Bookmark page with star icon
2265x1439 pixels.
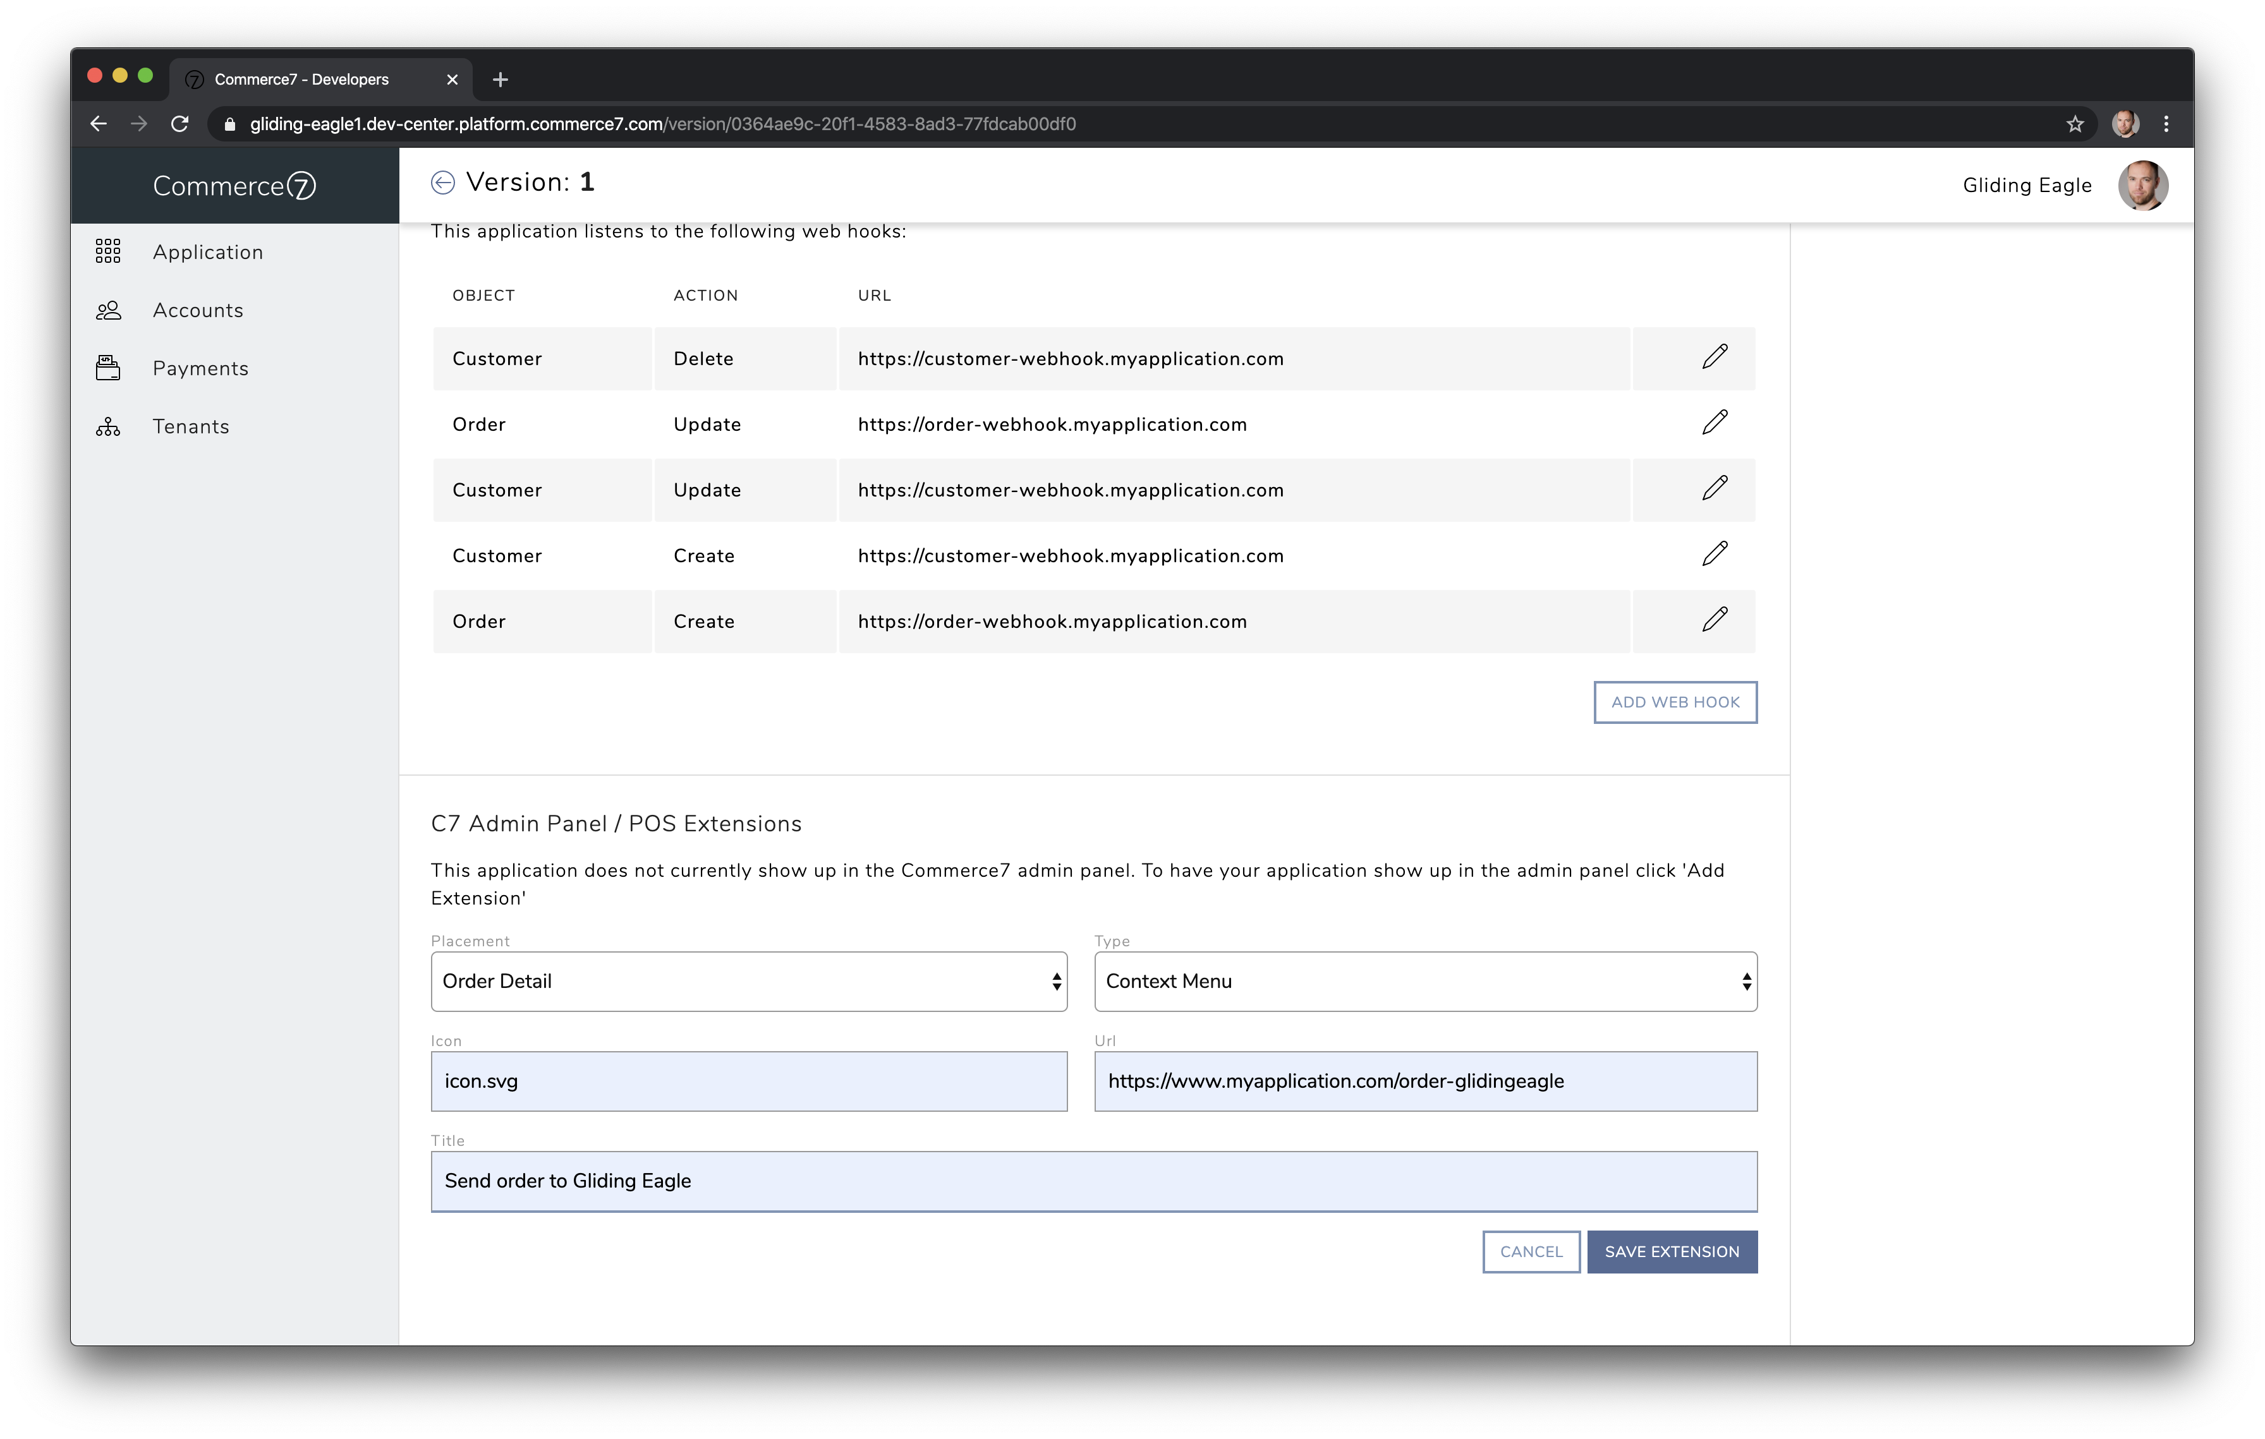(2074, 124)
